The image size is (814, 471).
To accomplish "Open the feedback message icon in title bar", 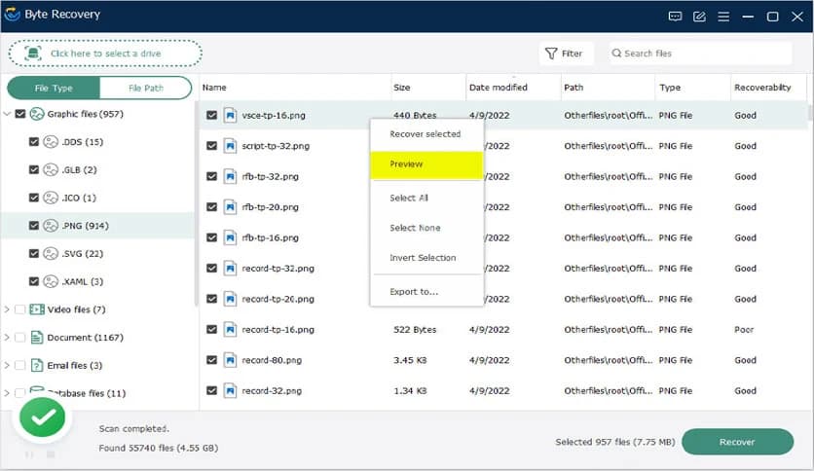I will point(675,17).
